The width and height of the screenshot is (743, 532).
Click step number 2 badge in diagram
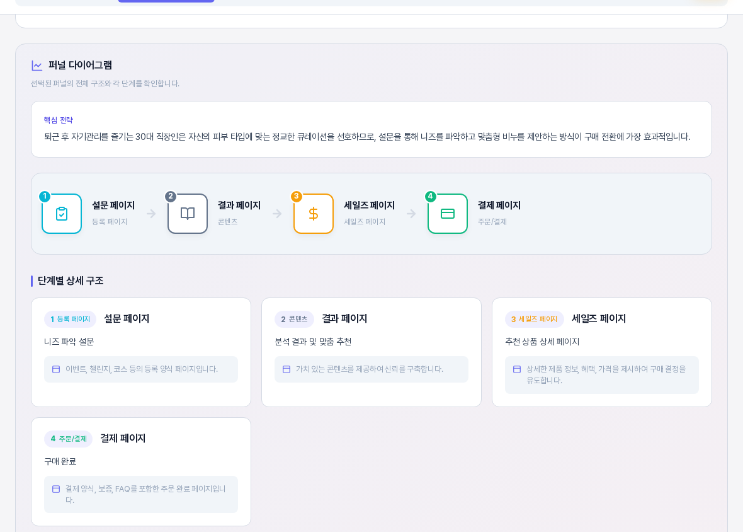pyautogui.click(x=171, y=196)
